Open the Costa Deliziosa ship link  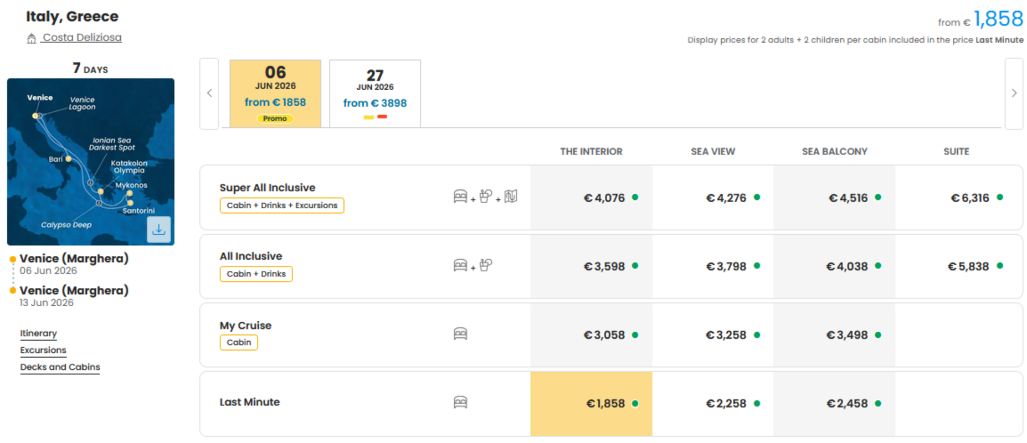[x=82, y=38]
